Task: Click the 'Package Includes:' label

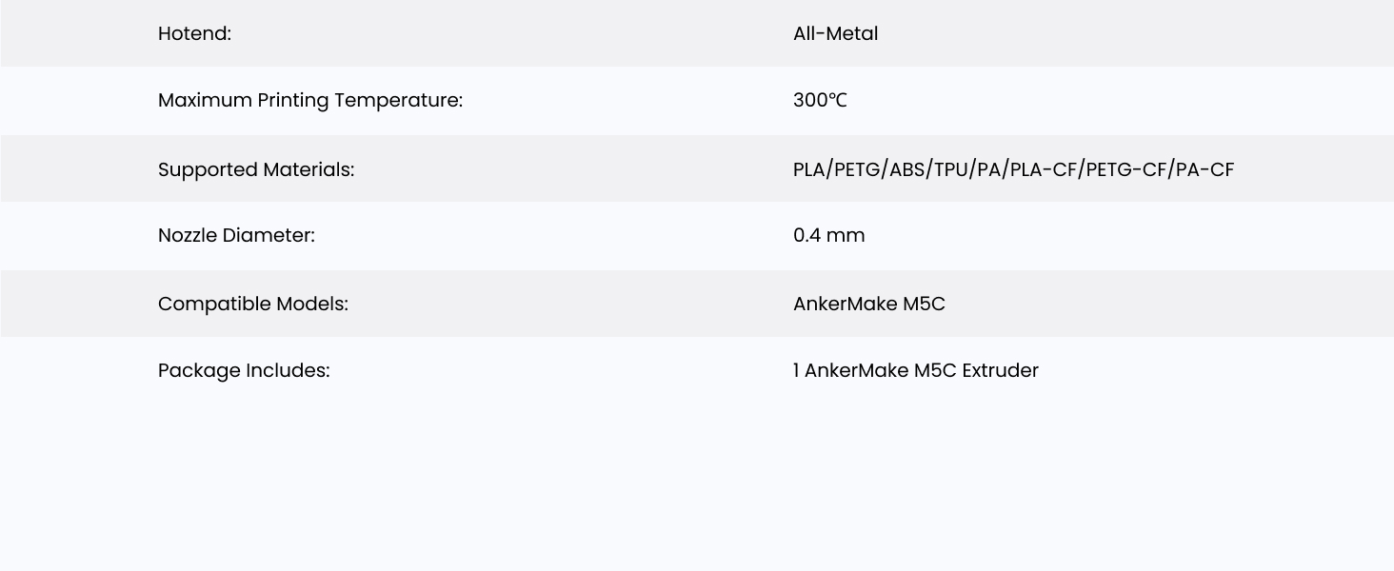Action: click(243, 371)
